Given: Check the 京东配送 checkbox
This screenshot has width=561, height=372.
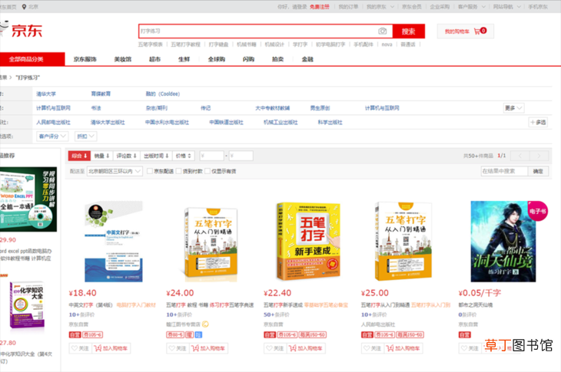Looking at the screenshot, I should point(150,171).
